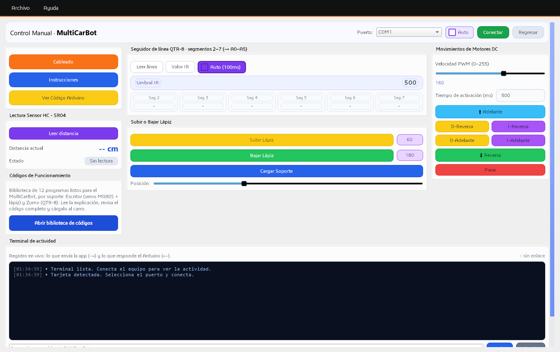Click the Leer línea button

coord(147,67)
